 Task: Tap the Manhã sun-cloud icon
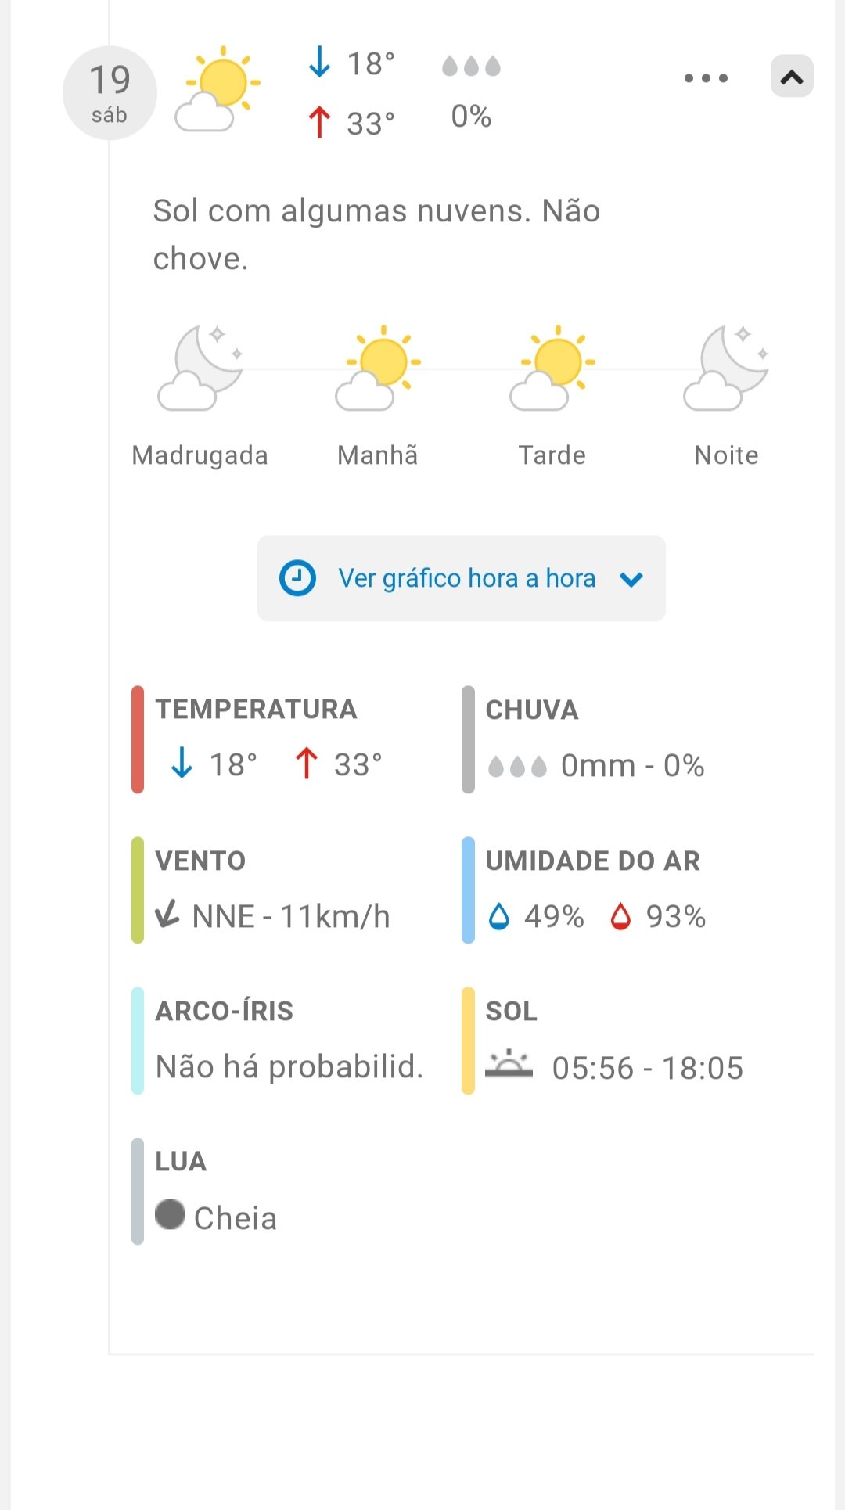378,368
